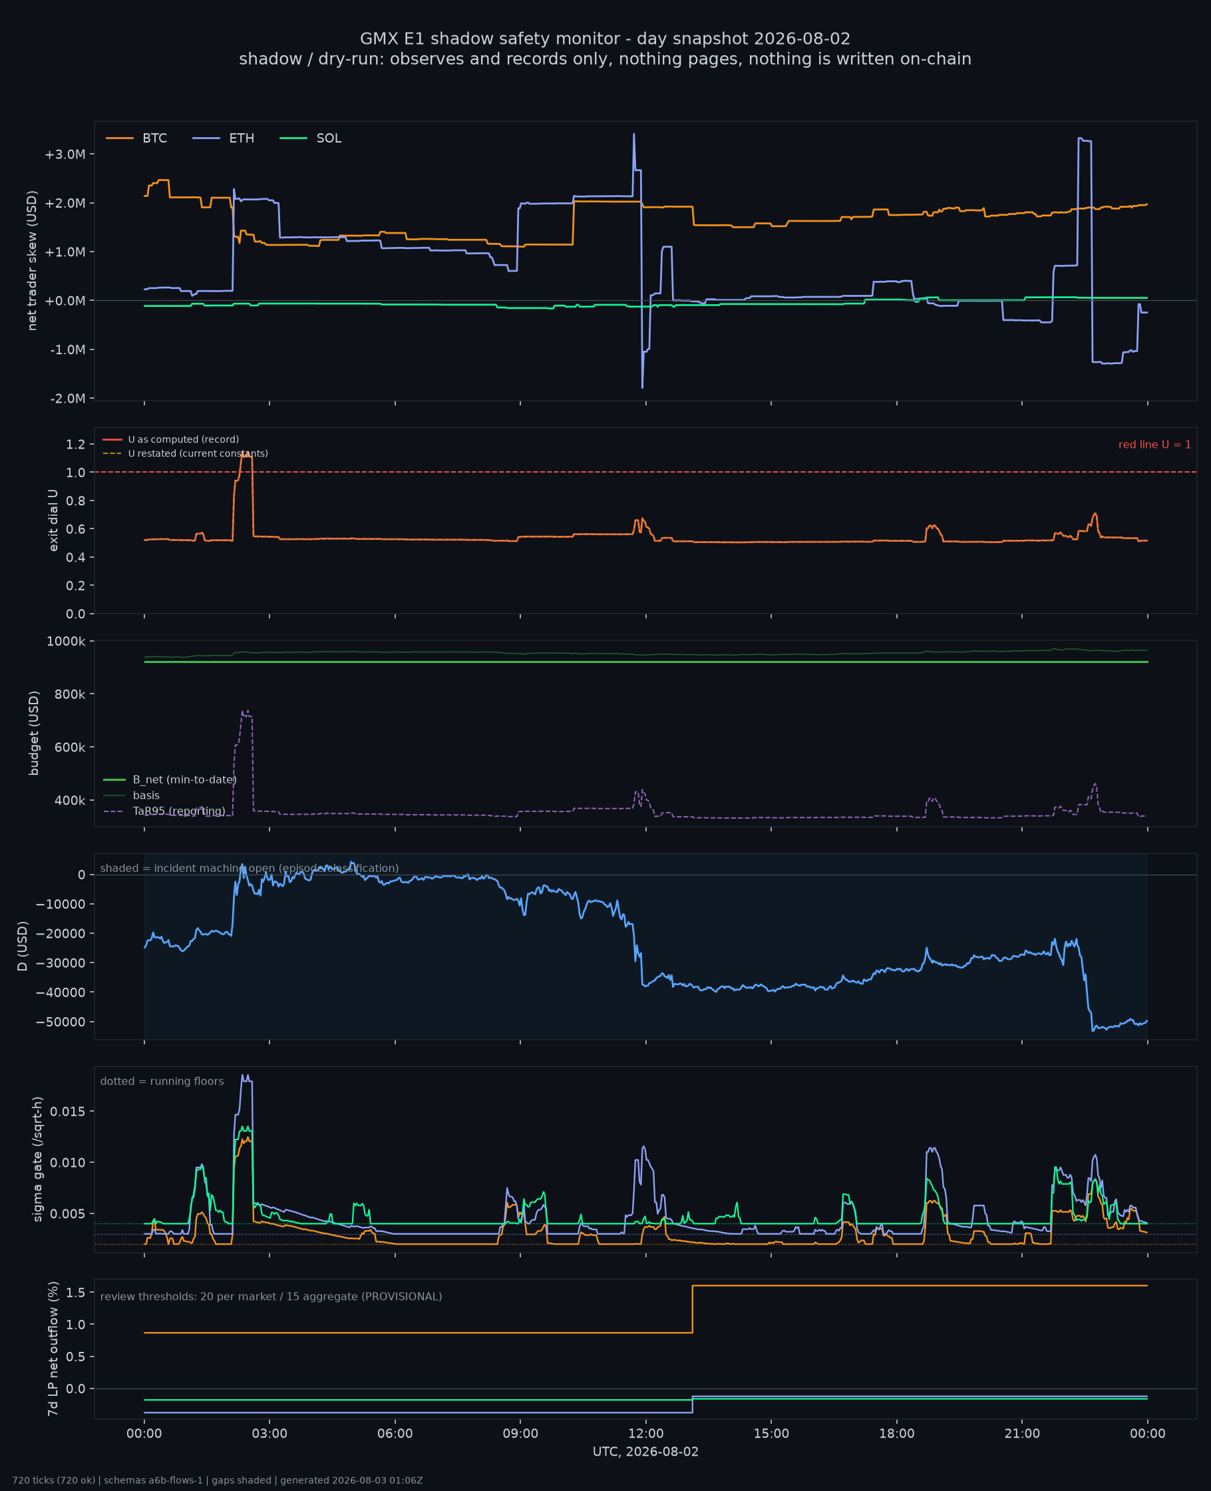Click the '+3.0M' y-axis tick label

pyautogui.click(x=65, y=154)
